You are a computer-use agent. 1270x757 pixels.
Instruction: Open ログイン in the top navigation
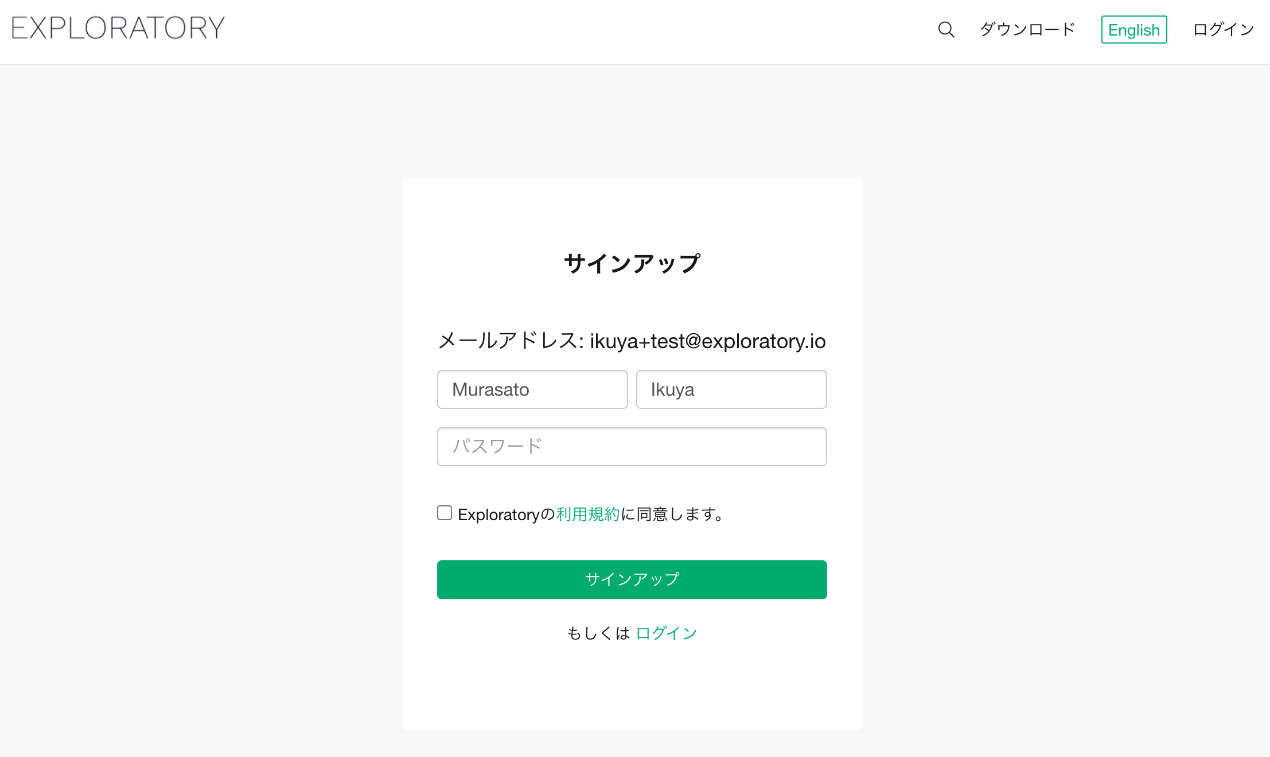[1224, 29]
